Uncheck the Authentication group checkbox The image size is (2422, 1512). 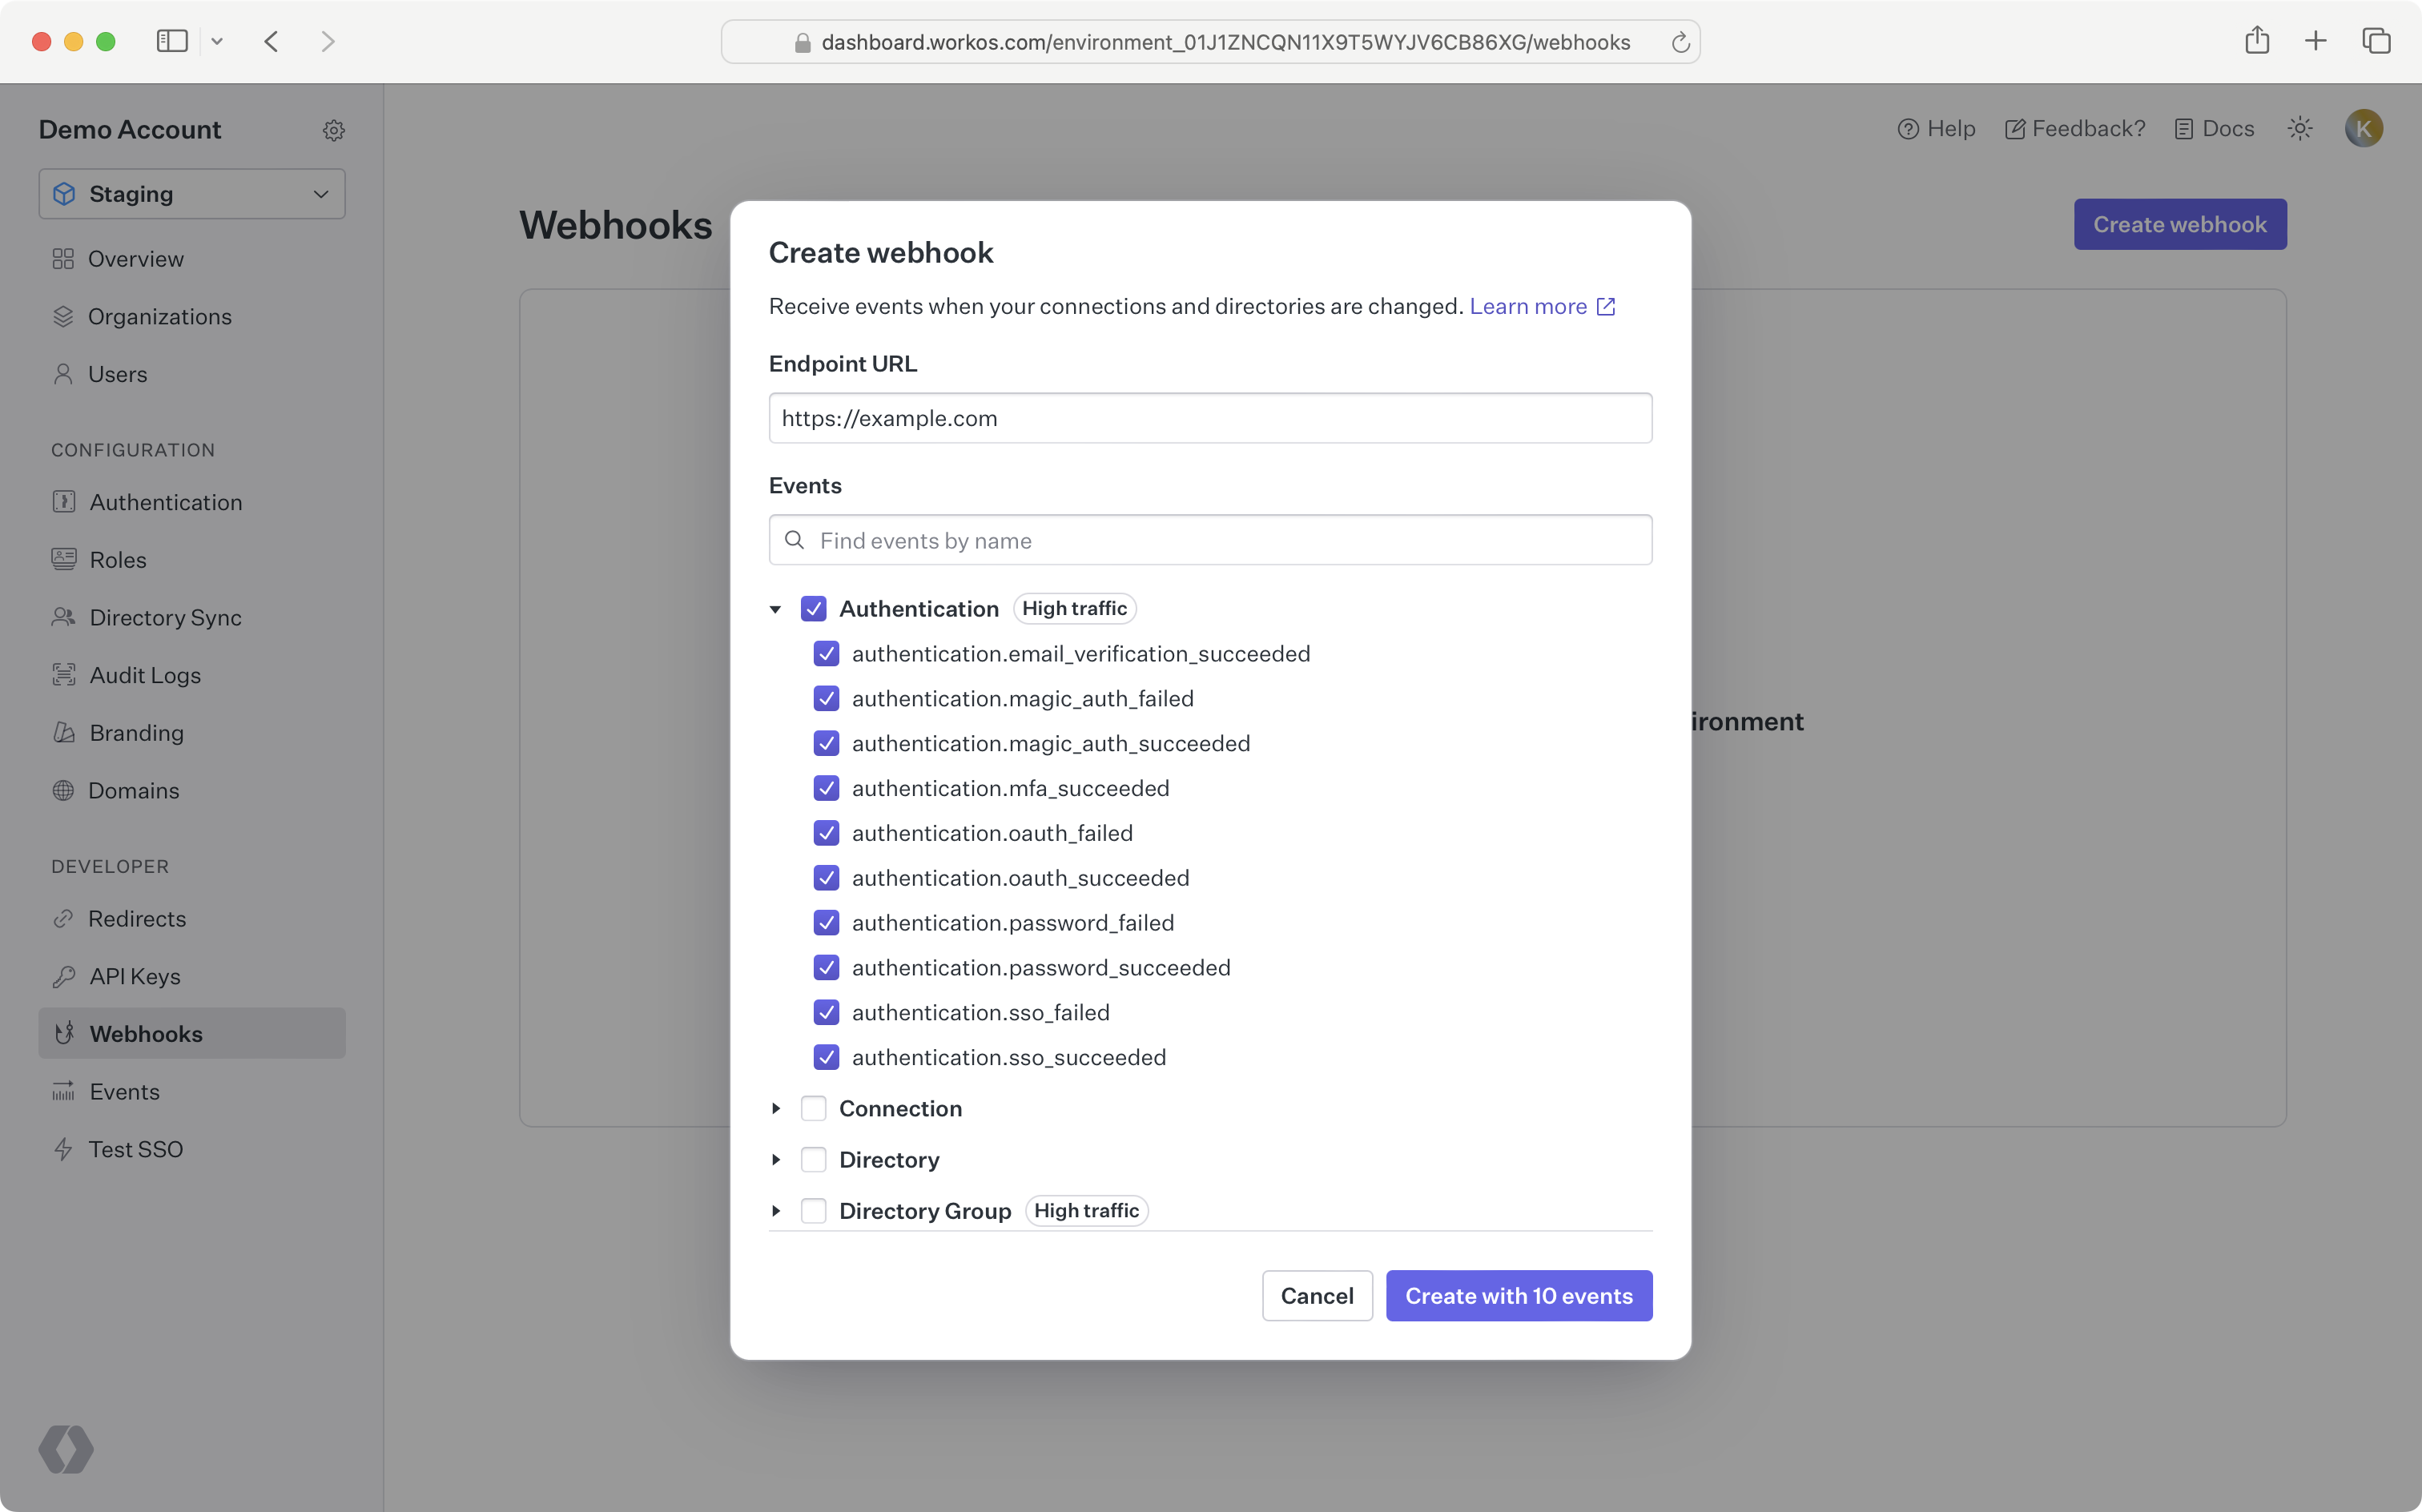[x=813, y=609]
